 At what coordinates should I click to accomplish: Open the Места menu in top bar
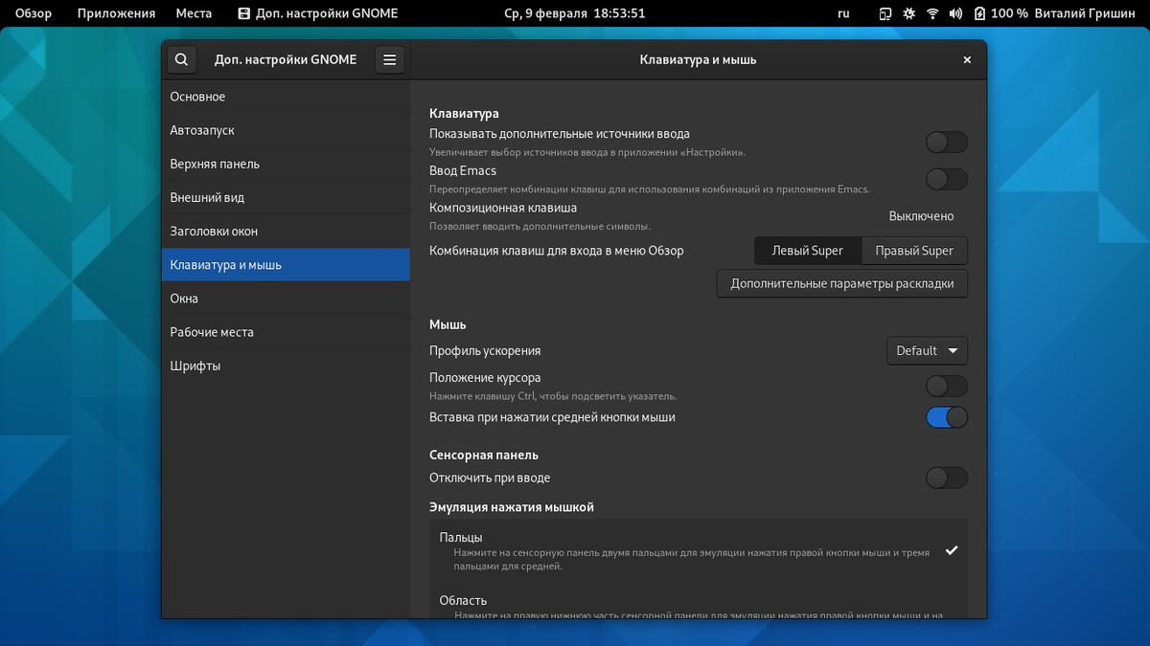pyautogui.click(x=194, y=13)
